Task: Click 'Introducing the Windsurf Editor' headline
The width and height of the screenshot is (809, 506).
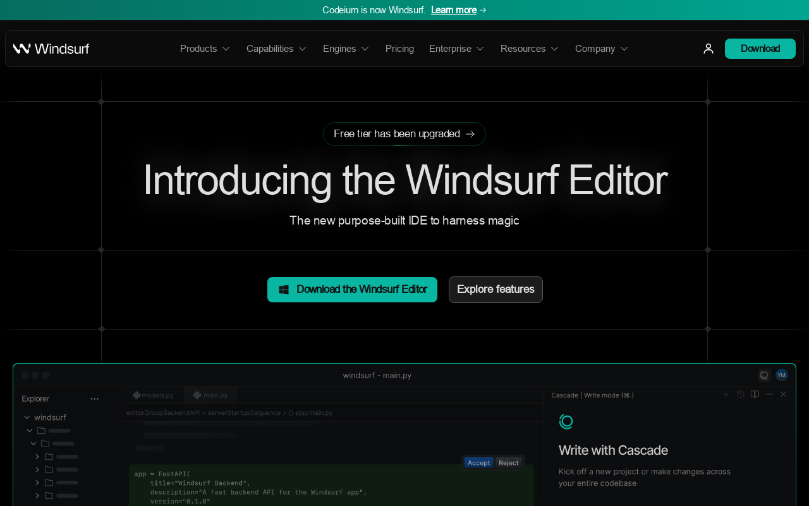Action: (x=405, y=180)
